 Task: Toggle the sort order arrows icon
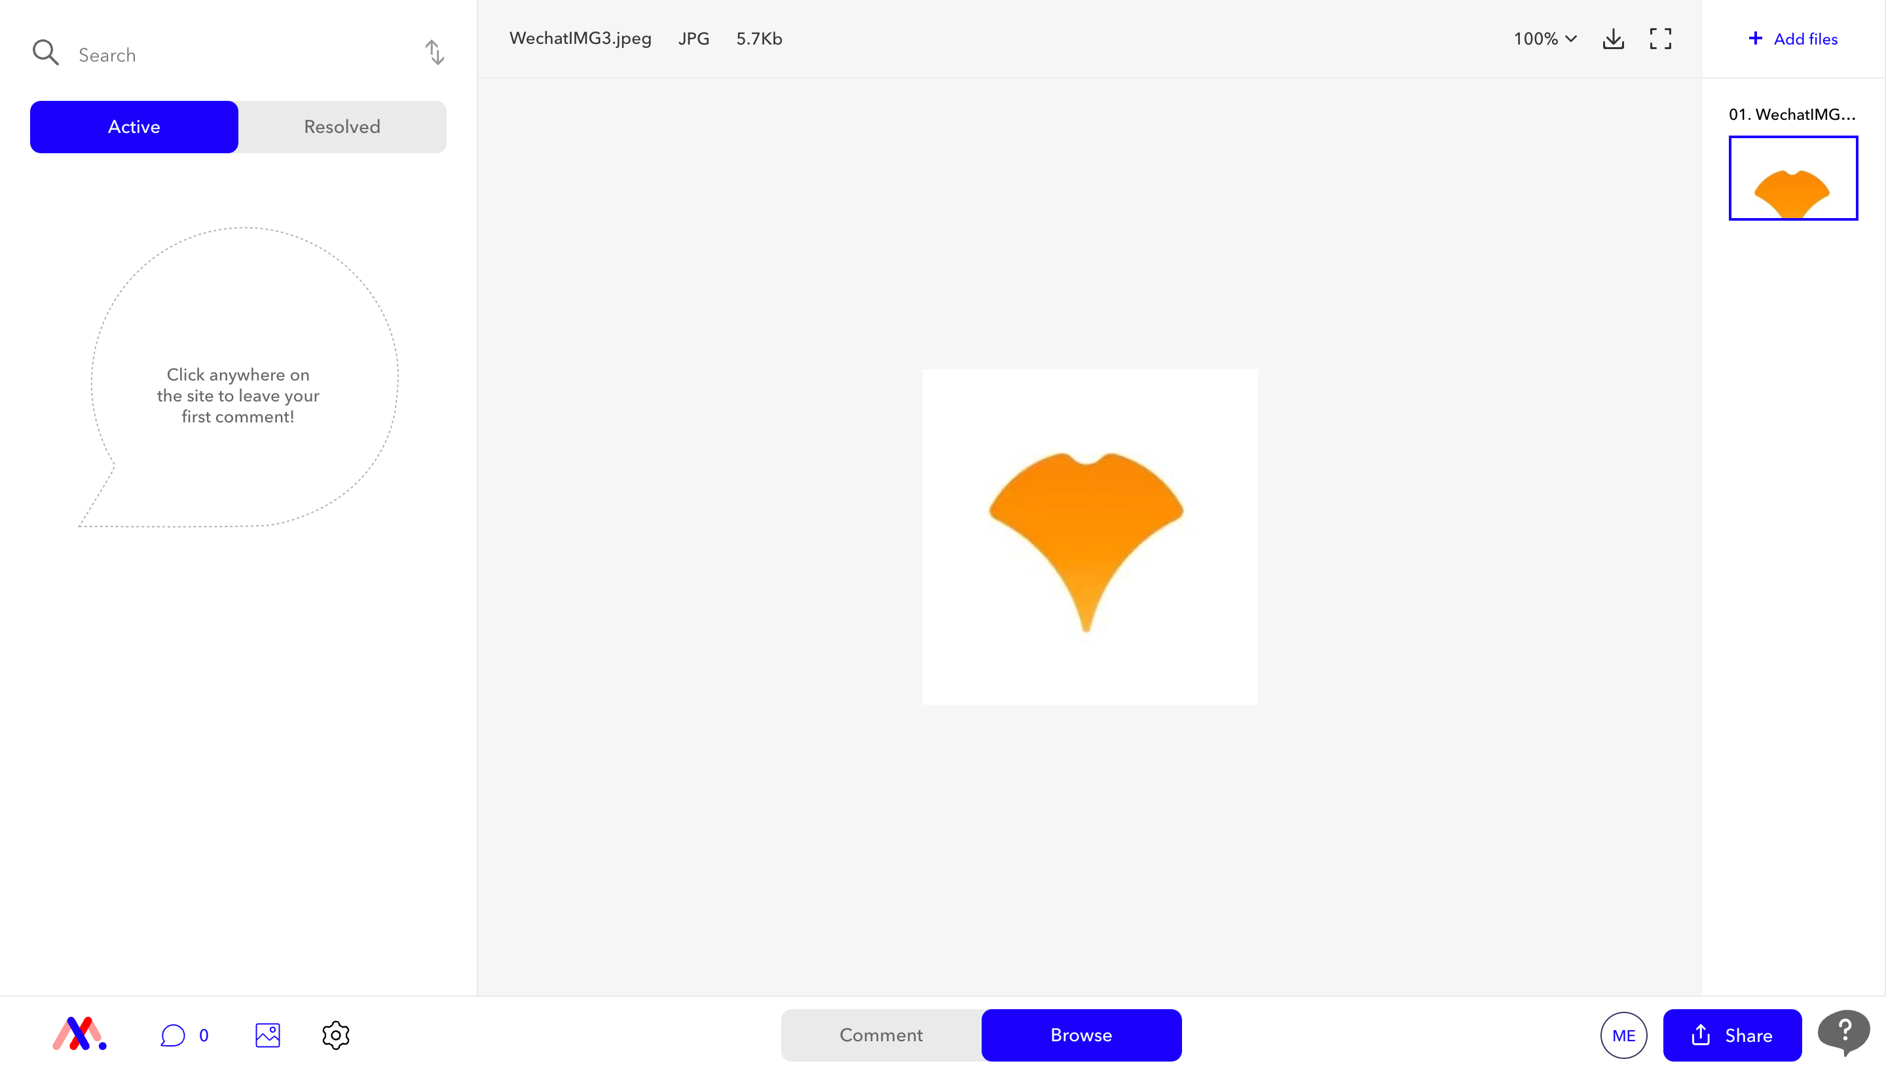click(434, 52)
